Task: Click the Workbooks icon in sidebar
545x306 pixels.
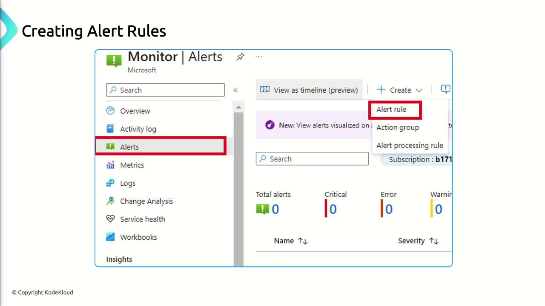Action: 110,237
